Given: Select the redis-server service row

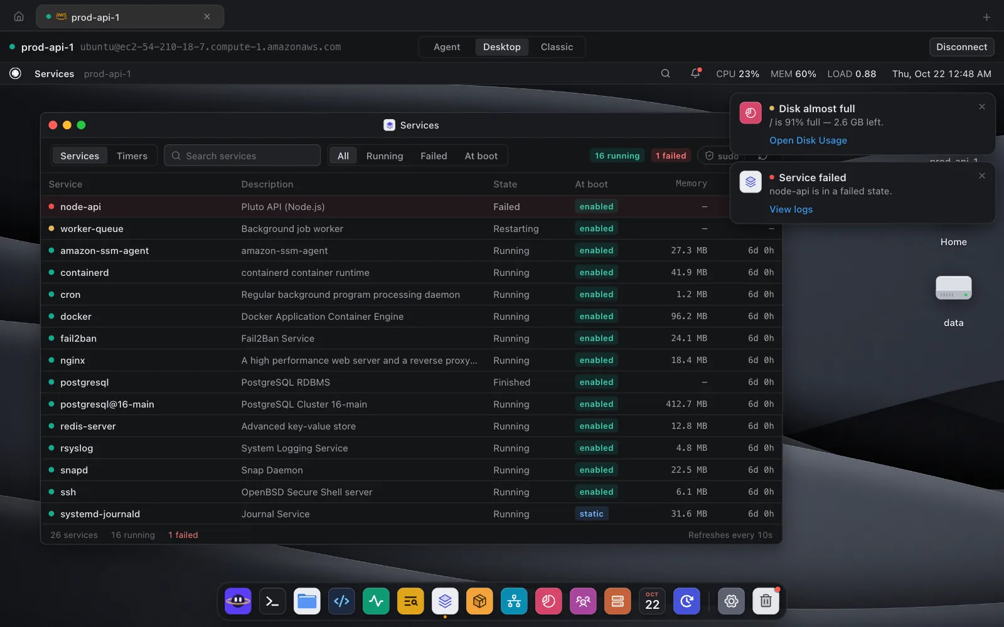Looking at the screenshot, I should (411, 426).
